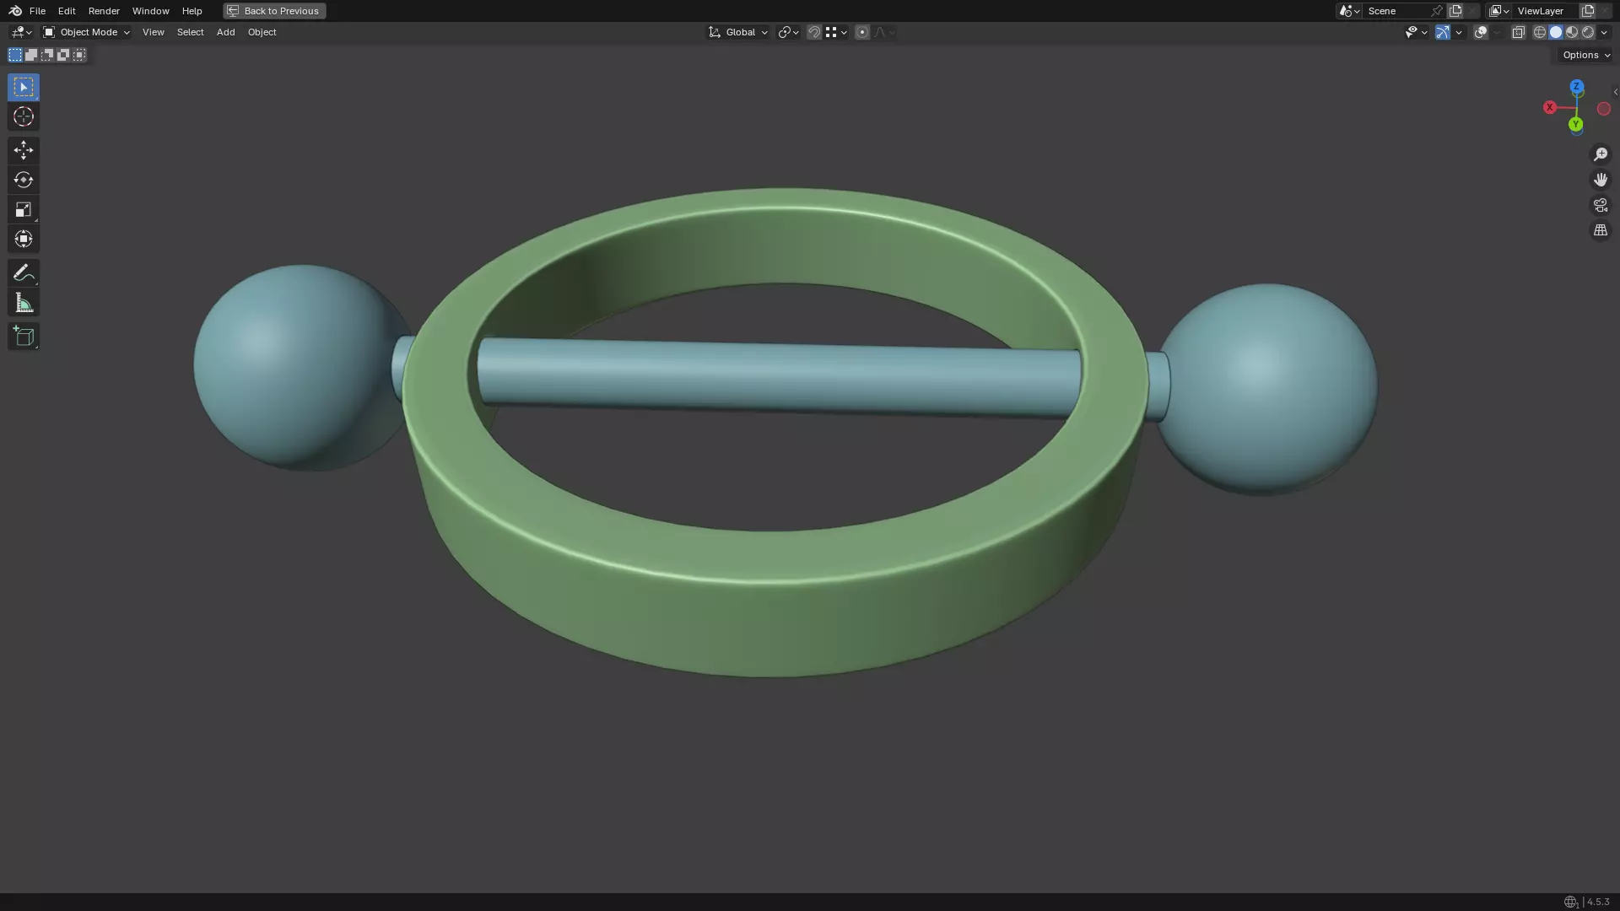The image size is (1620, 911).
Task: Open the scene browse dropdown
Action: click(1349, 11)
